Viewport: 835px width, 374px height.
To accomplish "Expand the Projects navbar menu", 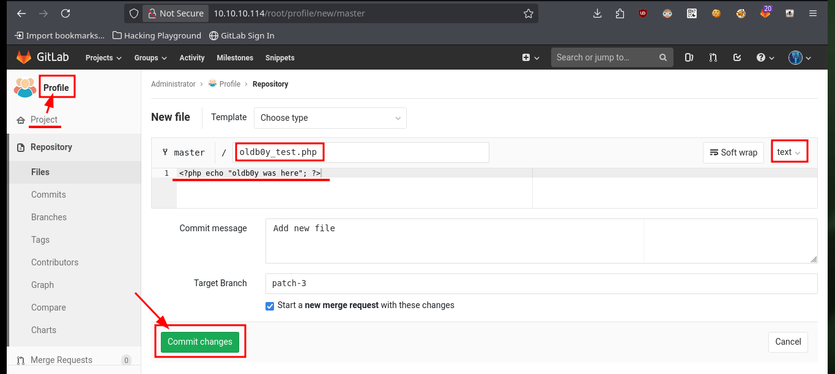I will click(x=103, y=57).
